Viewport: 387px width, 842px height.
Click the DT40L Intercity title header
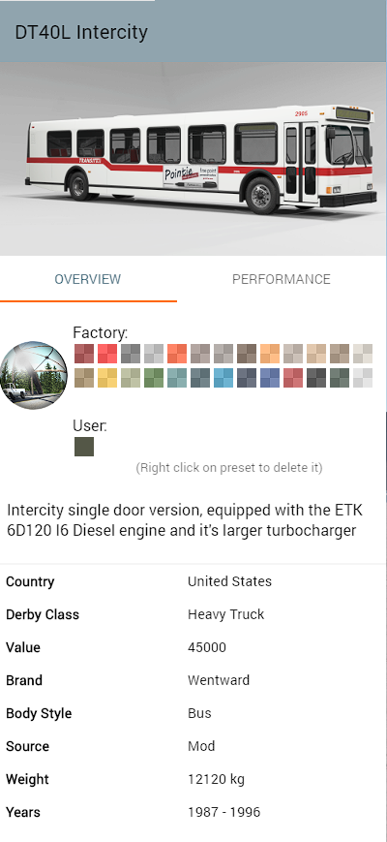[81, 32]
